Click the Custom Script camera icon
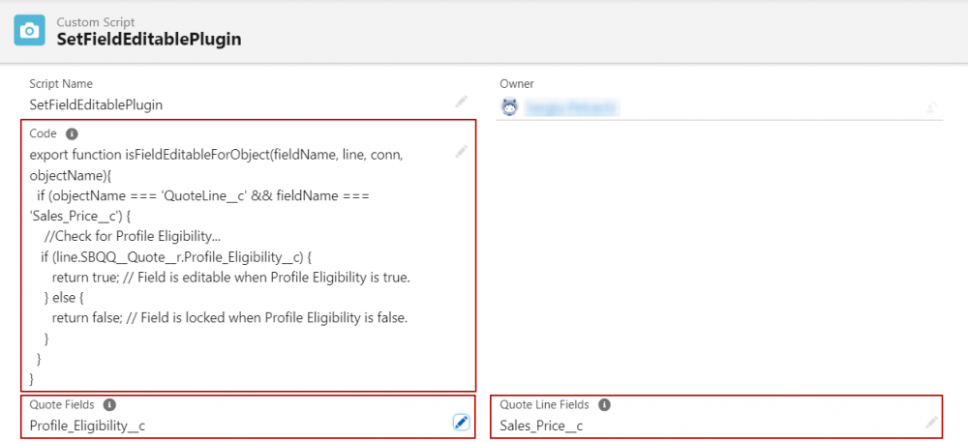The height and width of the screenshot is (442, 968). pos(30,30)
